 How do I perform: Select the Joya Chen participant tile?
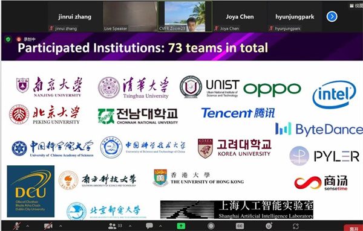coord(240,17)
